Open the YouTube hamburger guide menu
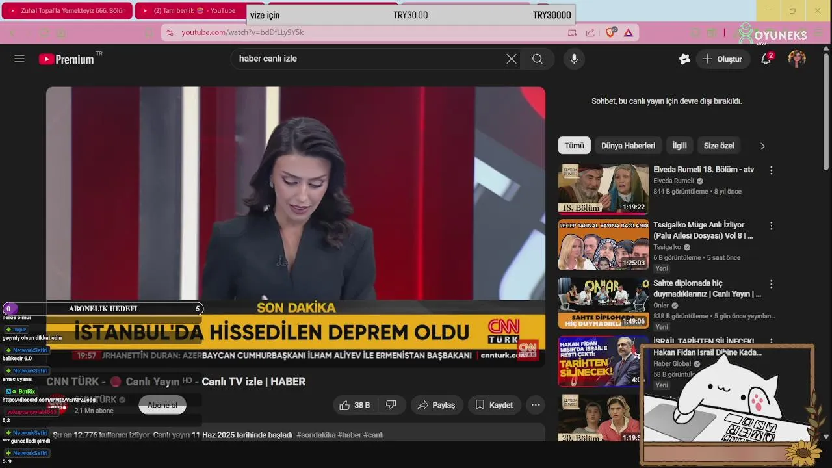The width and height of the screenshot is (832, 468). 19,58
